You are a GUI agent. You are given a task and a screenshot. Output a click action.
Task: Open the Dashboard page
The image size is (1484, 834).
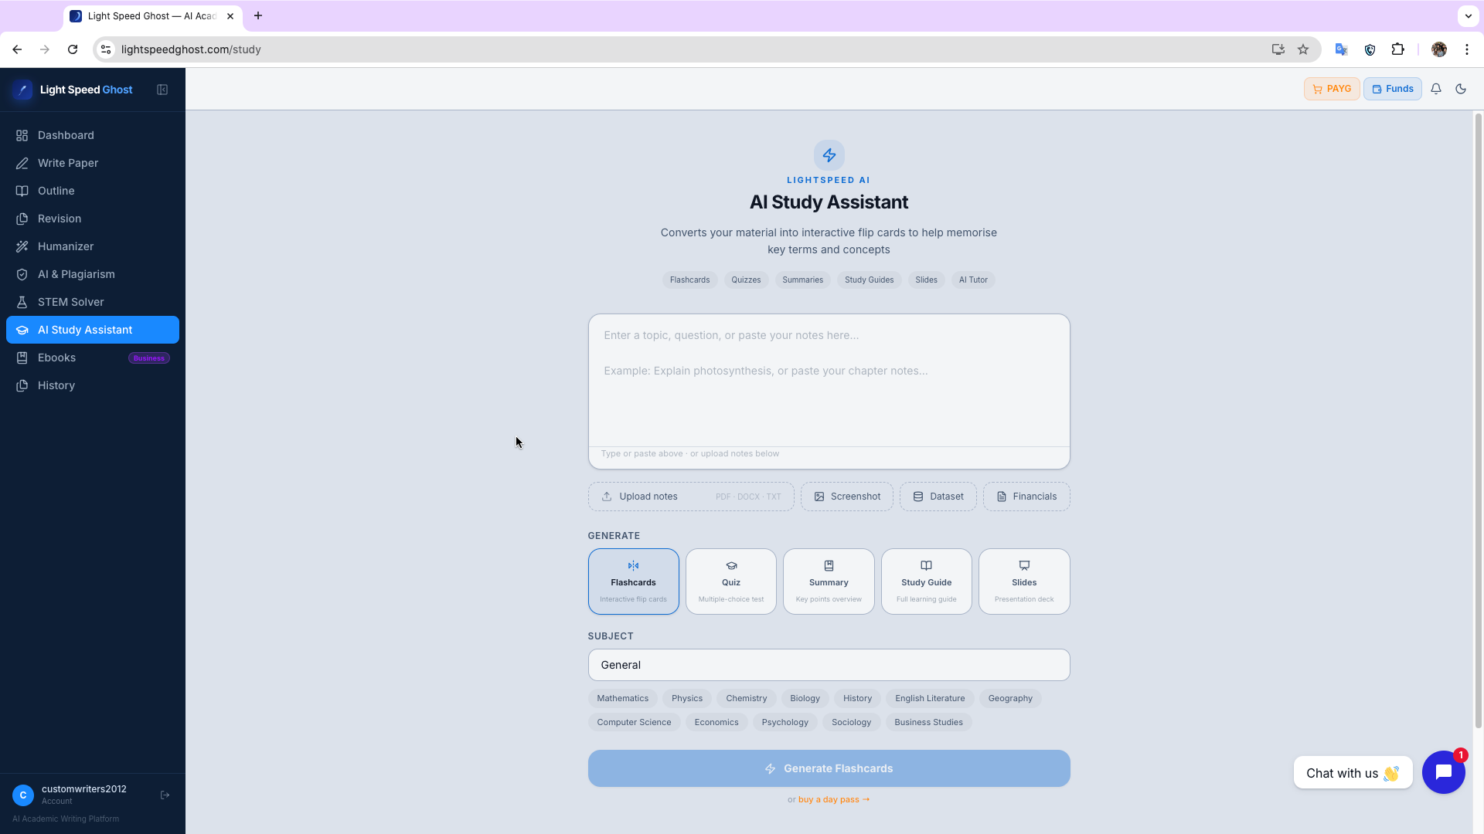(93, 135)
